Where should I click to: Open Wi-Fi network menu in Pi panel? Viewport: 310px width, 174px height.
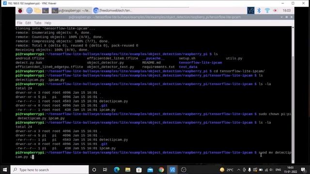point(267,11)
